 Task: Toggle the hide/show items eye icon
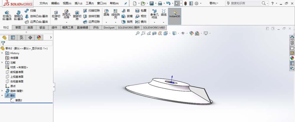[183, 33]
